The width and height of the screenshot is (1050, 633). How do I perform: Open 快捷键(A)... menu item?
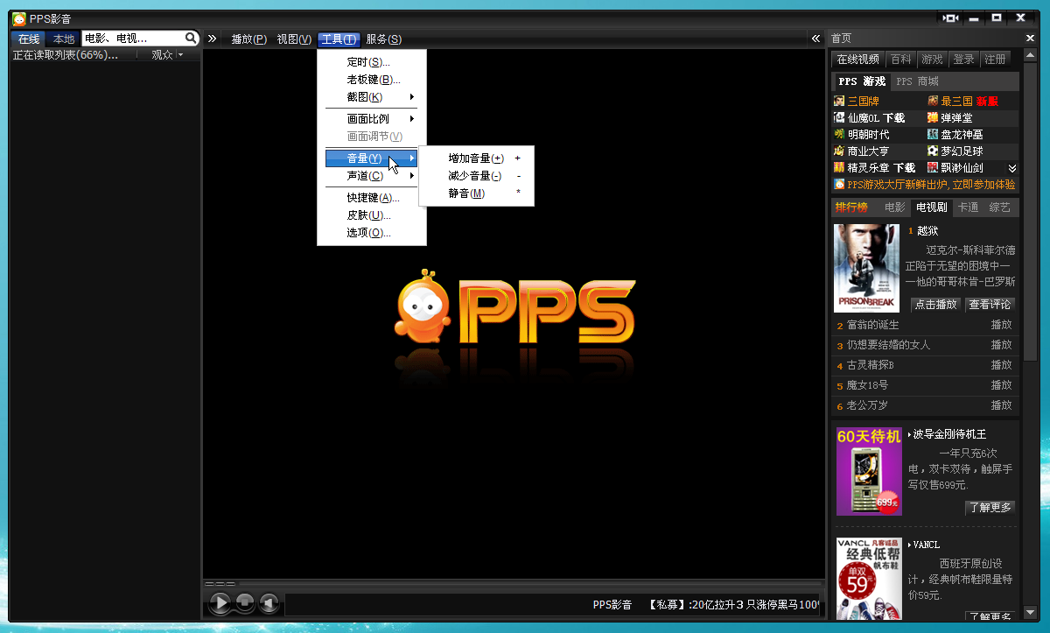(x=372, y=197)
